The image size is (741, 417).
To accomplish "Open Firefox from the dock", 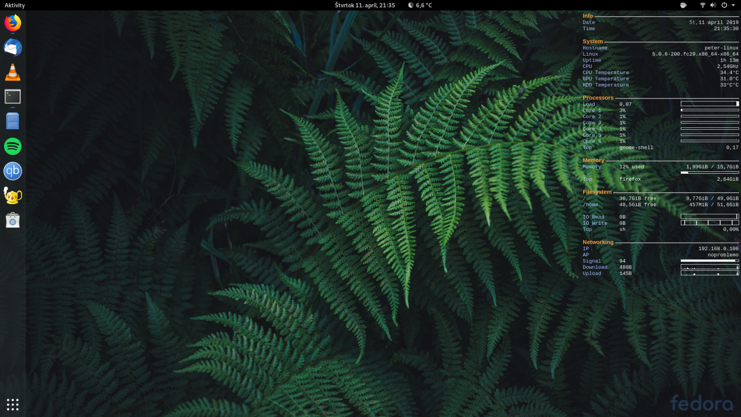I will click(13, 23).
